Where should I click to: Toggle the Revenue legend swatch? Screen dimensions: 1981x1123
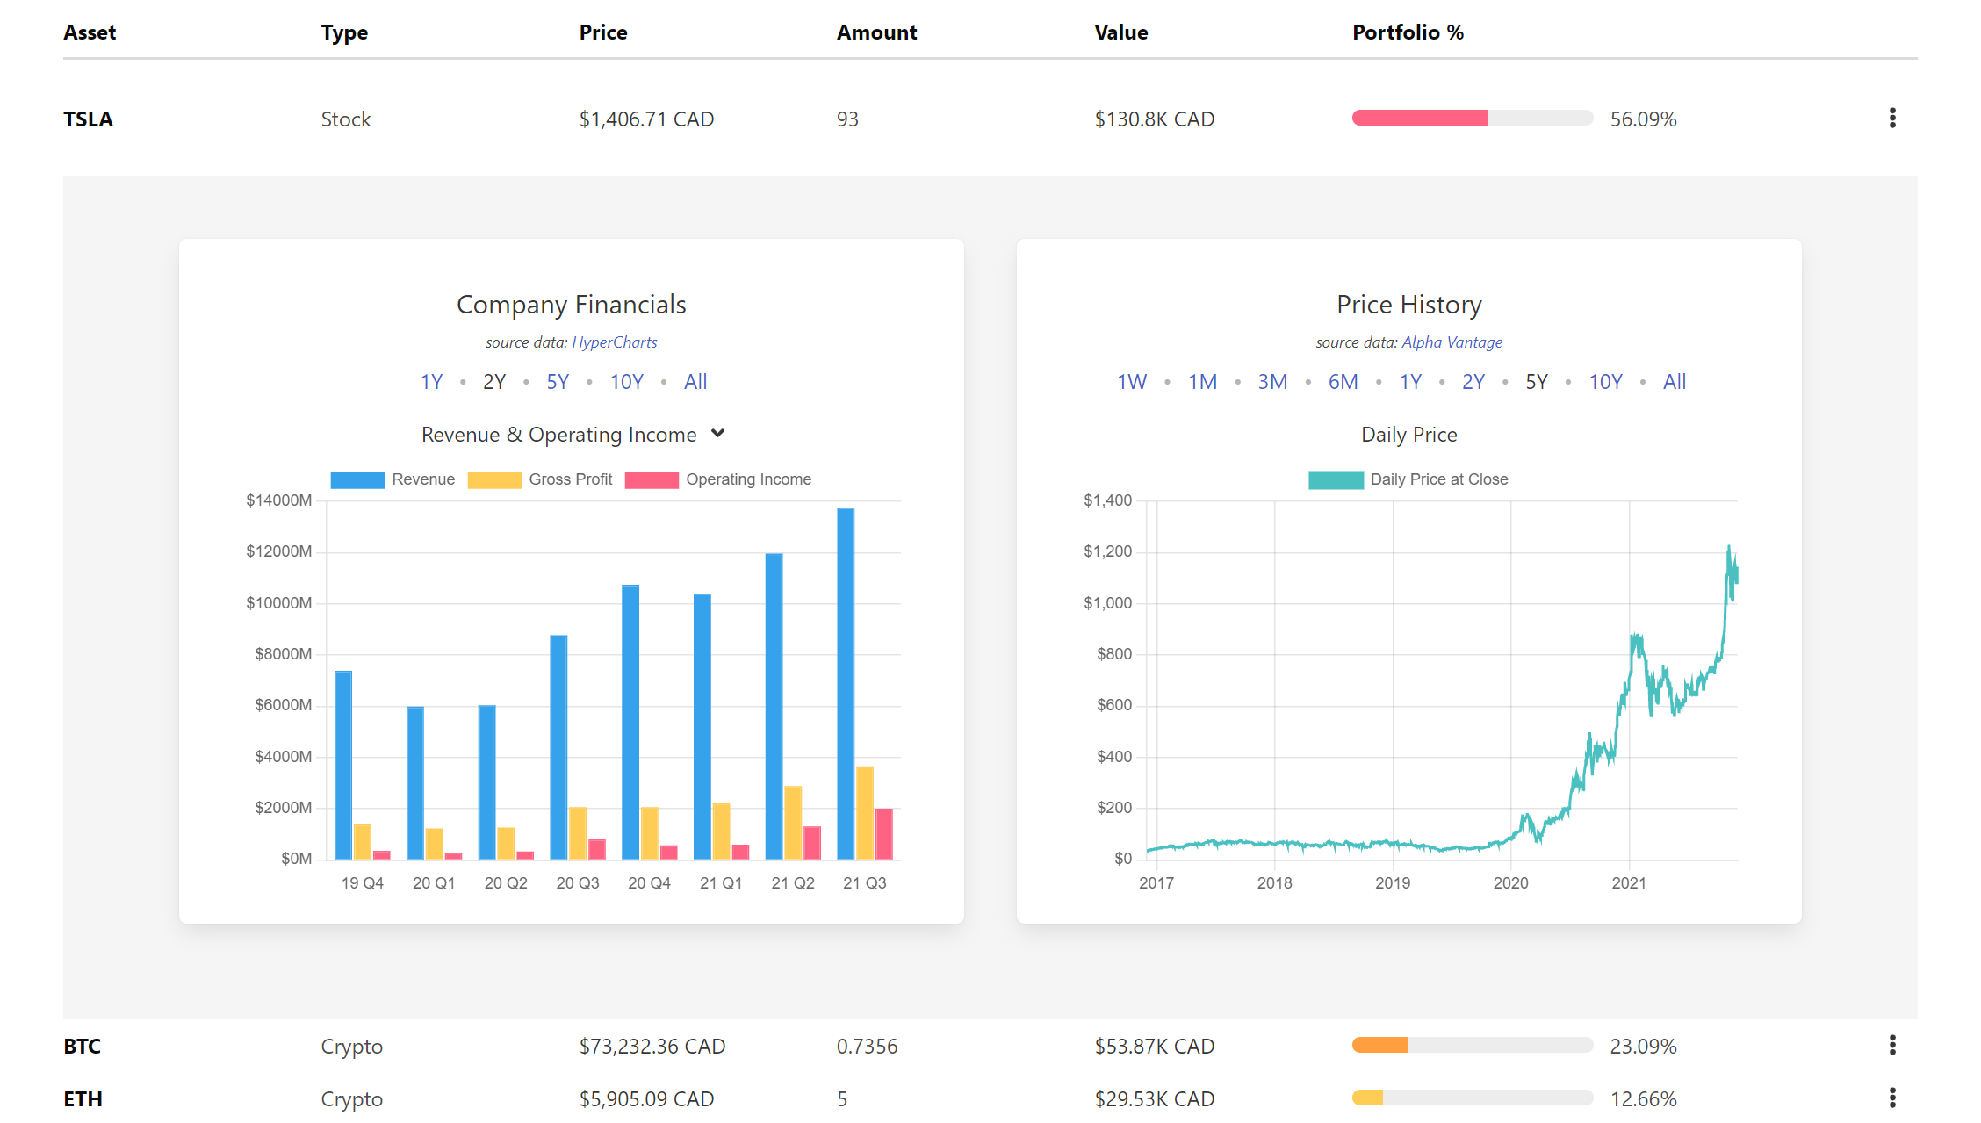tap(357, 479)
